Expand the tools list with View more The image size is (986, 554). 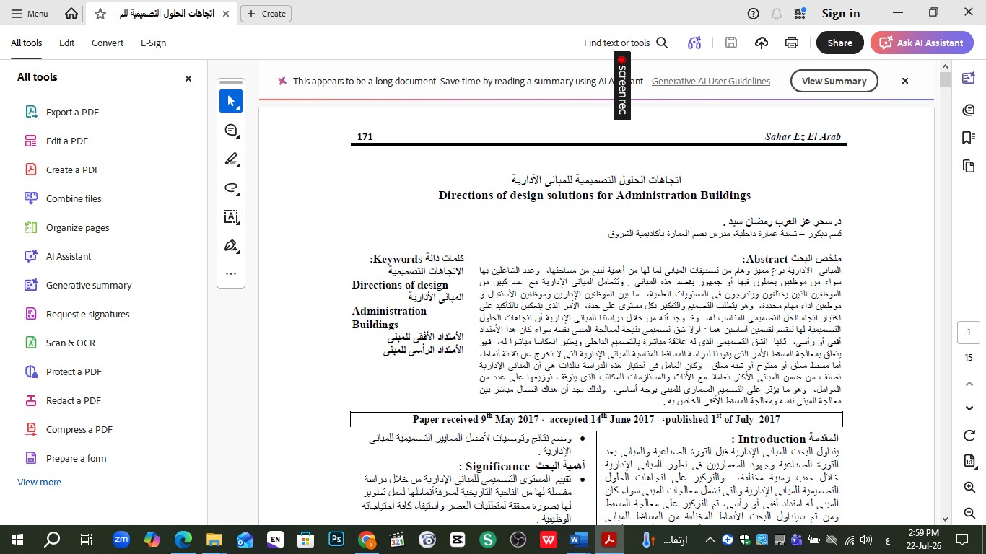(x=40, y=482)
